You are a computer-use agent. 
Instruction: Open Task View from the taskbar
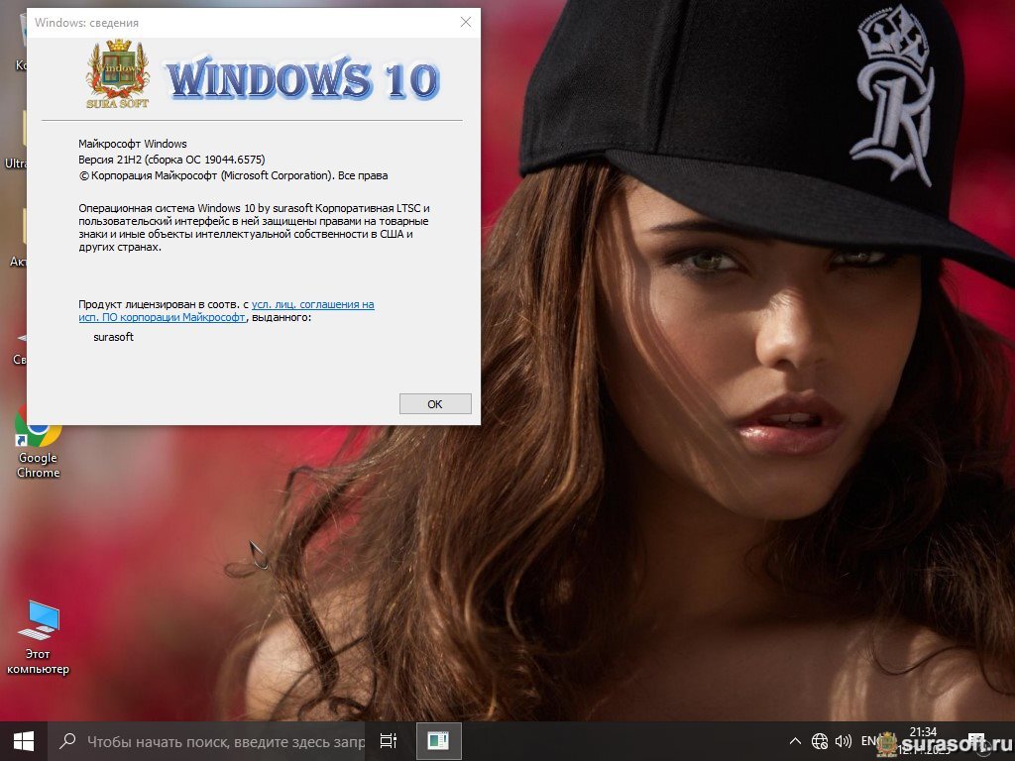[x=389, y=741]
